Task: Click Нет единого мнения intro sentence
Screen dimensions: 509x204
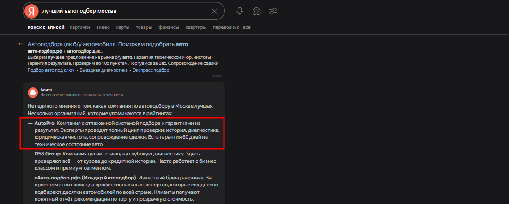Action: point(121,106)
